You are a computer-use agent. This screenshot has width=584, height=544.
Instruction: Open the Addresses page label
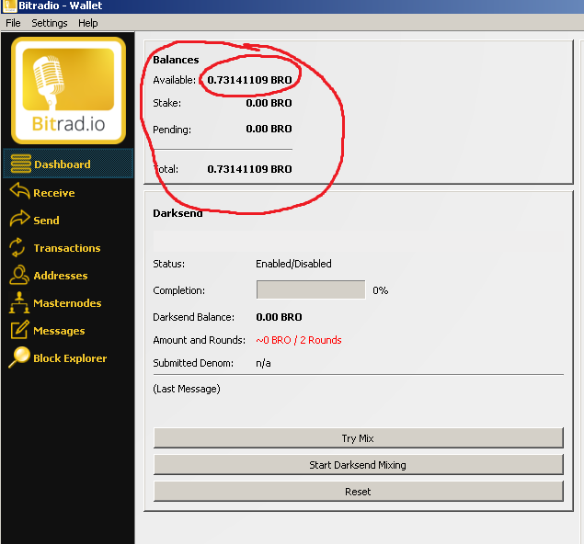point(61,276)
